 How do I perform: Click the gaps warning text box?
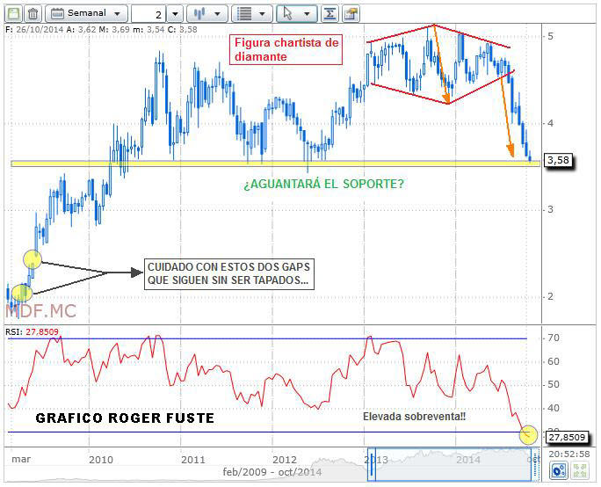(228, 274)
